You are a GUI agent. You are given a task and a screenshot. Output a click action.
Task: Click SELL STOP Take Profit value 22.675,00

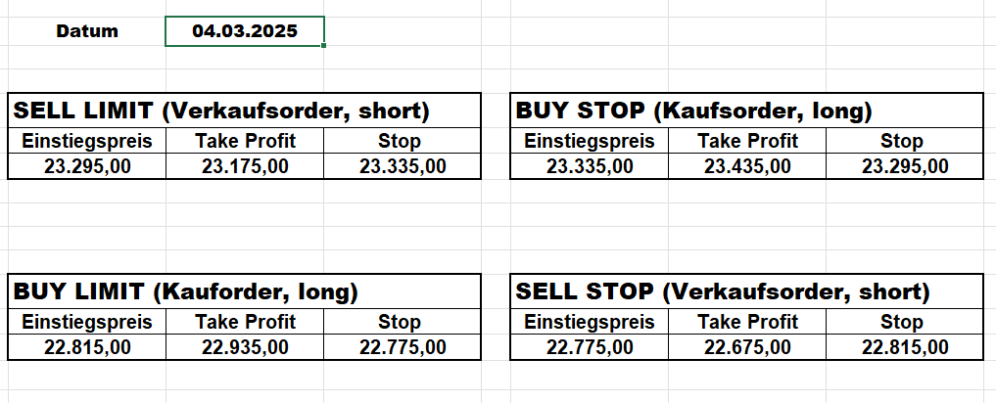pyautogui.click(x=747, y=347)
